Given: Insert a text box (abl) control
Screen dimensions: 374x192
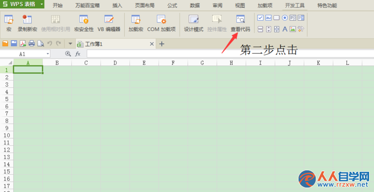Looking at the screenshot, I should tap(268, 18).
